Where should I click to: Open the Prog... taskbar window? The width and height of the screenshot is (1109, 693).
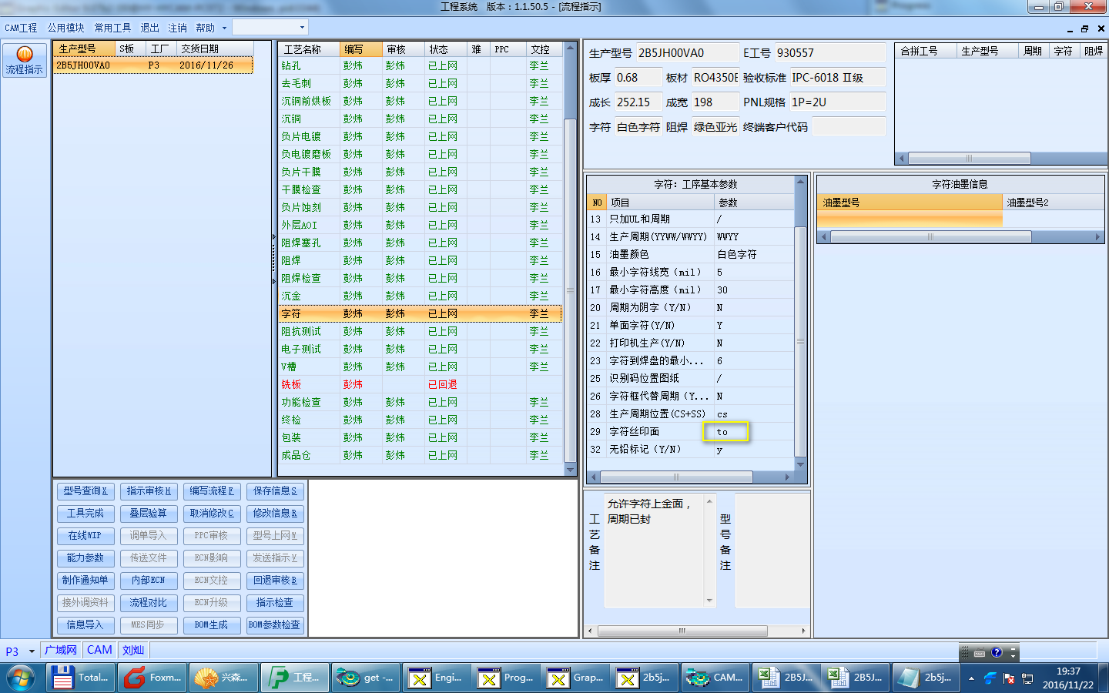(x=505, y=678)
